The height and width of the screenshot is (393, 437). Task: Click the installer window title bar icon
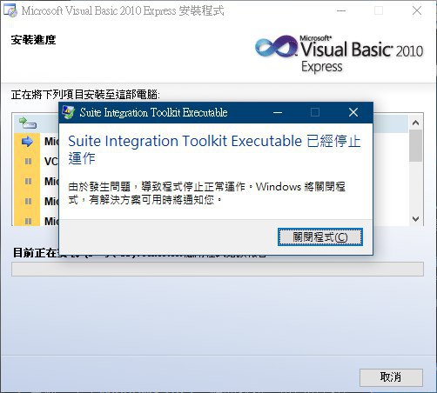coord(10,10)
